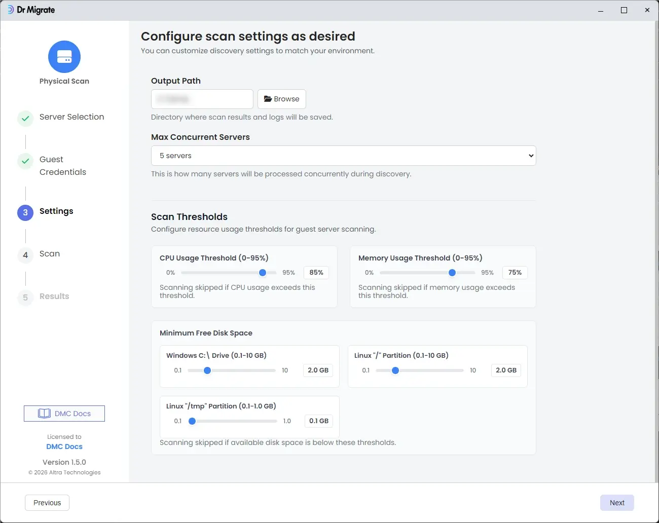Image resolution: width=659 pixels, height=523 pixels.
Task: Adjust the Windows C:\ Drive slider handle
Action: (x=207, y=370)
